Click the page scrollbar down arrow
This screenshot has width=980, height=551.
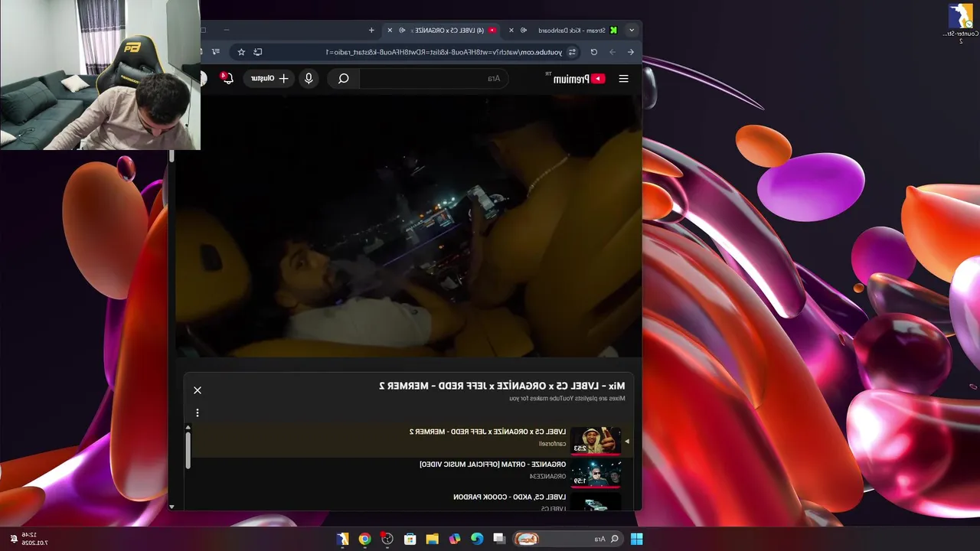click(x=171, y=507)
